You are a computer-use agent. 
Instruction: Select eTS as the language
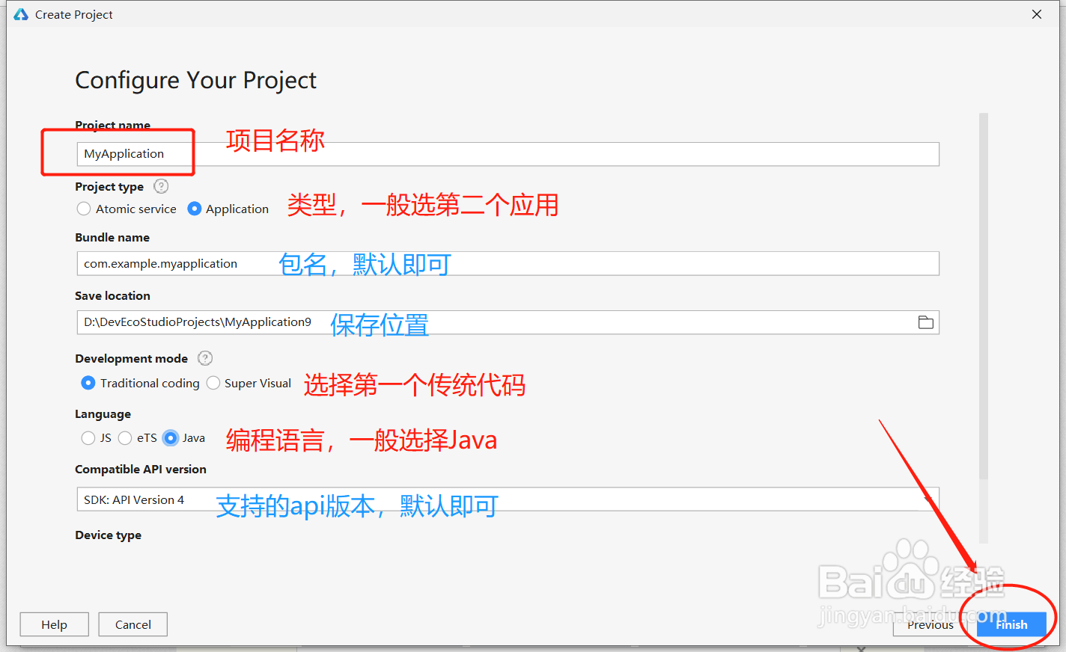tap(125, 438)
